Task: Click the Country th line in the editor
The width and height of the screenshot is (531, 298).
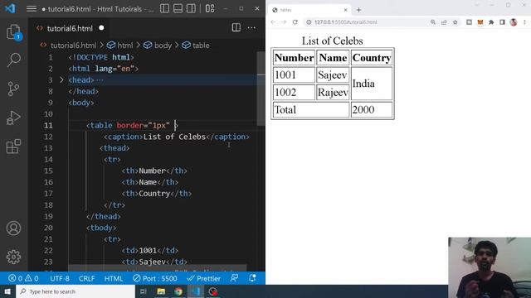Action: click(157, 194)
